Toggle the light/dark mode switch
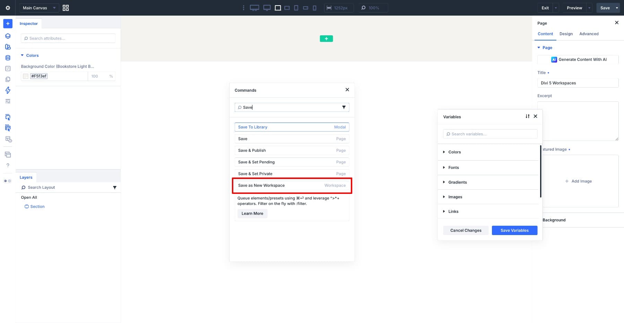Image resolution: width=624 pixels, height=323 pixels. [x=8, y=181]
